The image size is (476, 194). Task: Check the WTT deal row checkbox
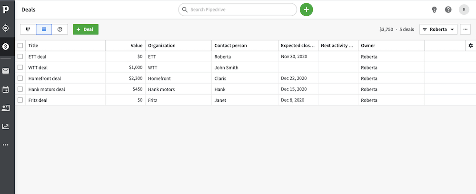(x=20, y=68)
